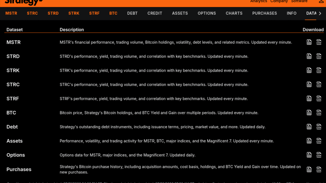Viewport: 326px width, 183px height.
Task: Download the MSTR dataset as Excel
Action: click(309, 42)
